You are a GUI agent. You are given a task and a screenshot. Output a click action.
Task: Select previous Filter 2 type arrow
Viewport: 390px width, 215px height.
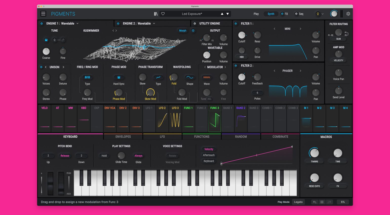(x=274, y=71)
